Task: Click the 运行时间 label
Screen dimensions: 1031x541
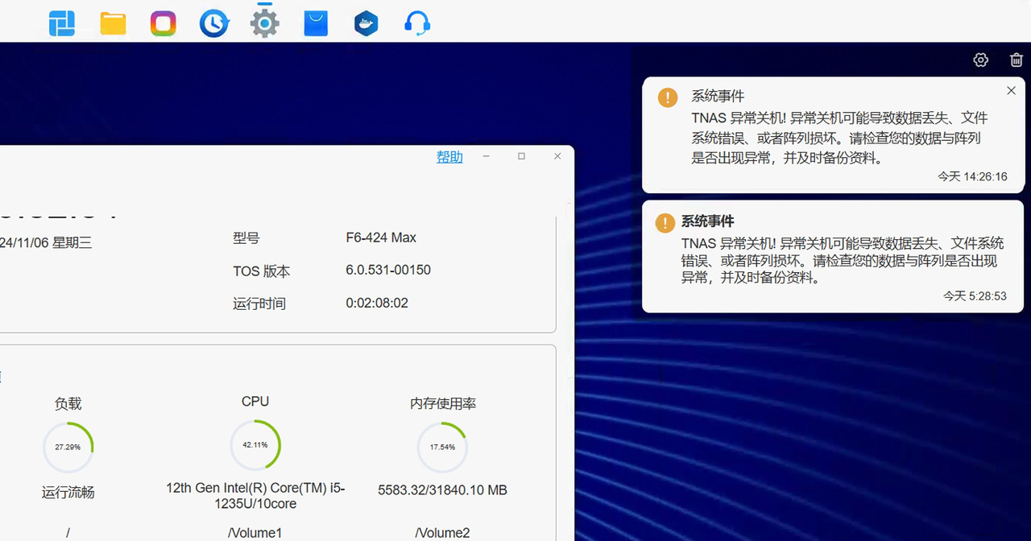Action: click(259, 304)
